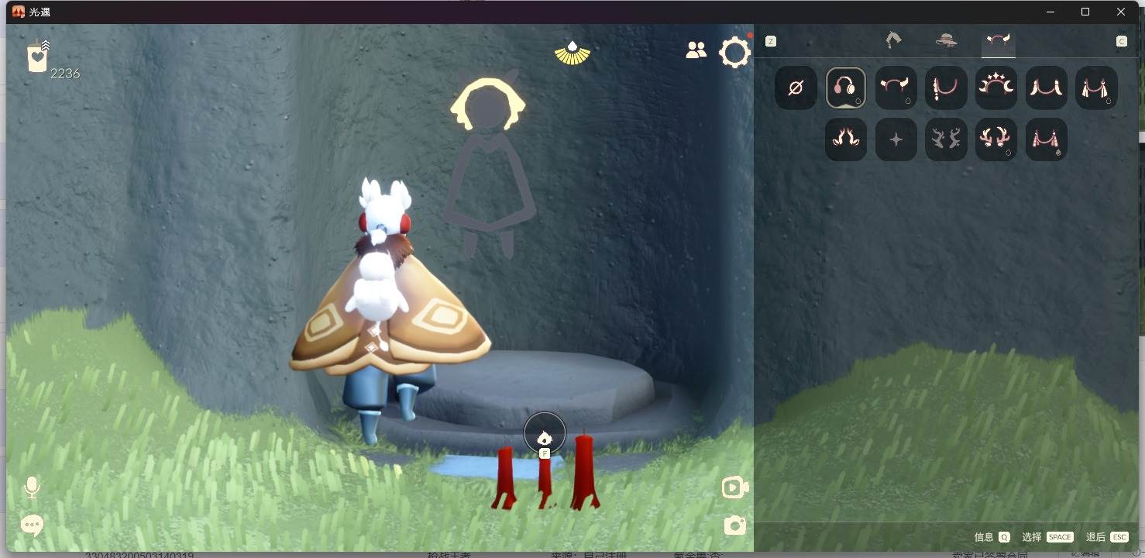Click the candle flame interact button
1145x558 pixels.
[545, 433]
